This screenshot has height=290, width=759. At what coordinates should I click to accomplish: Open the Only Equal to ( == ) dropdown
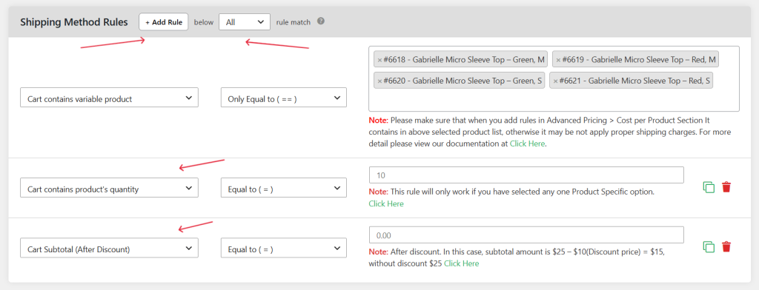coord(284,97)
